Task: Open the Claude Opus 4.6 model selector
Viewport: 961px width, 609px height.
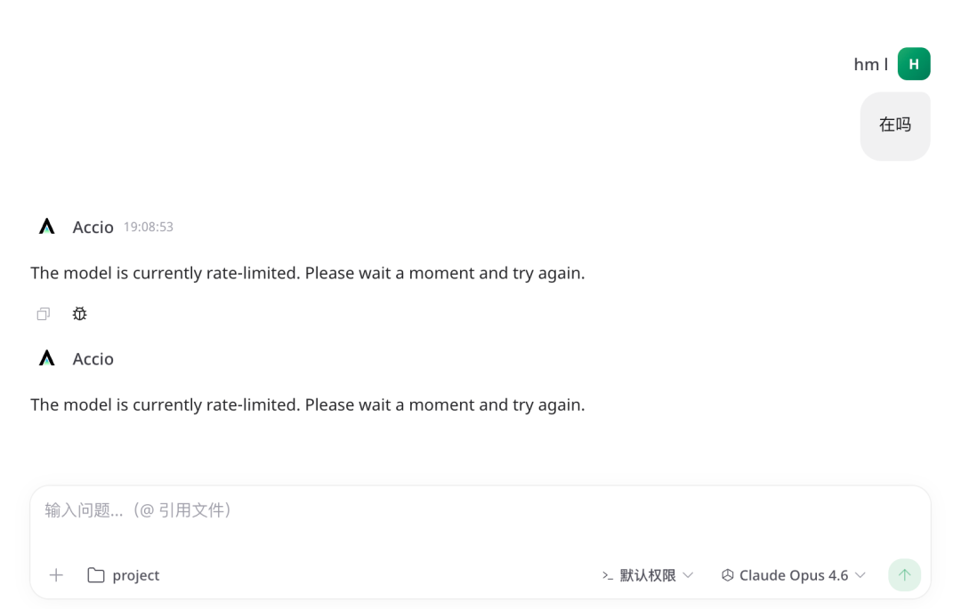Action: 792,575
